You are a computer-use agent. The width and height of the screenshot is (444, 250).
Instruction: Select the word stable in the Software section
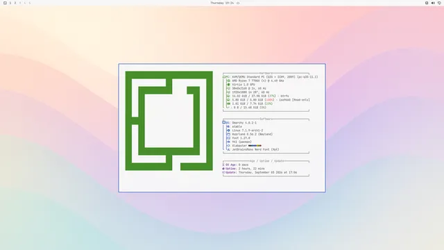(237, 126)
